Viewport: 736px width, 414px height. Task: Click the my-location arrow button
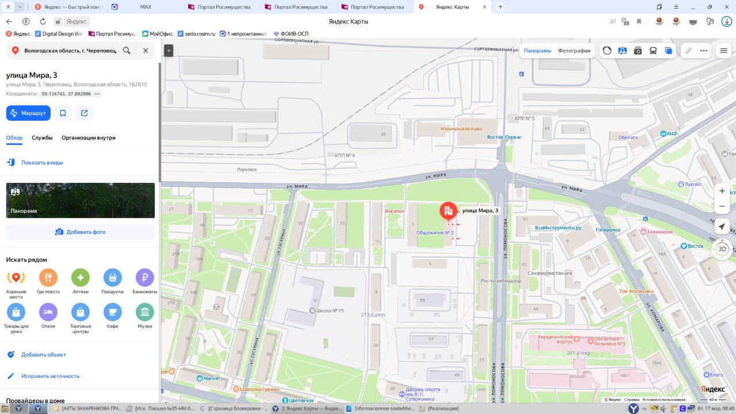722,227
